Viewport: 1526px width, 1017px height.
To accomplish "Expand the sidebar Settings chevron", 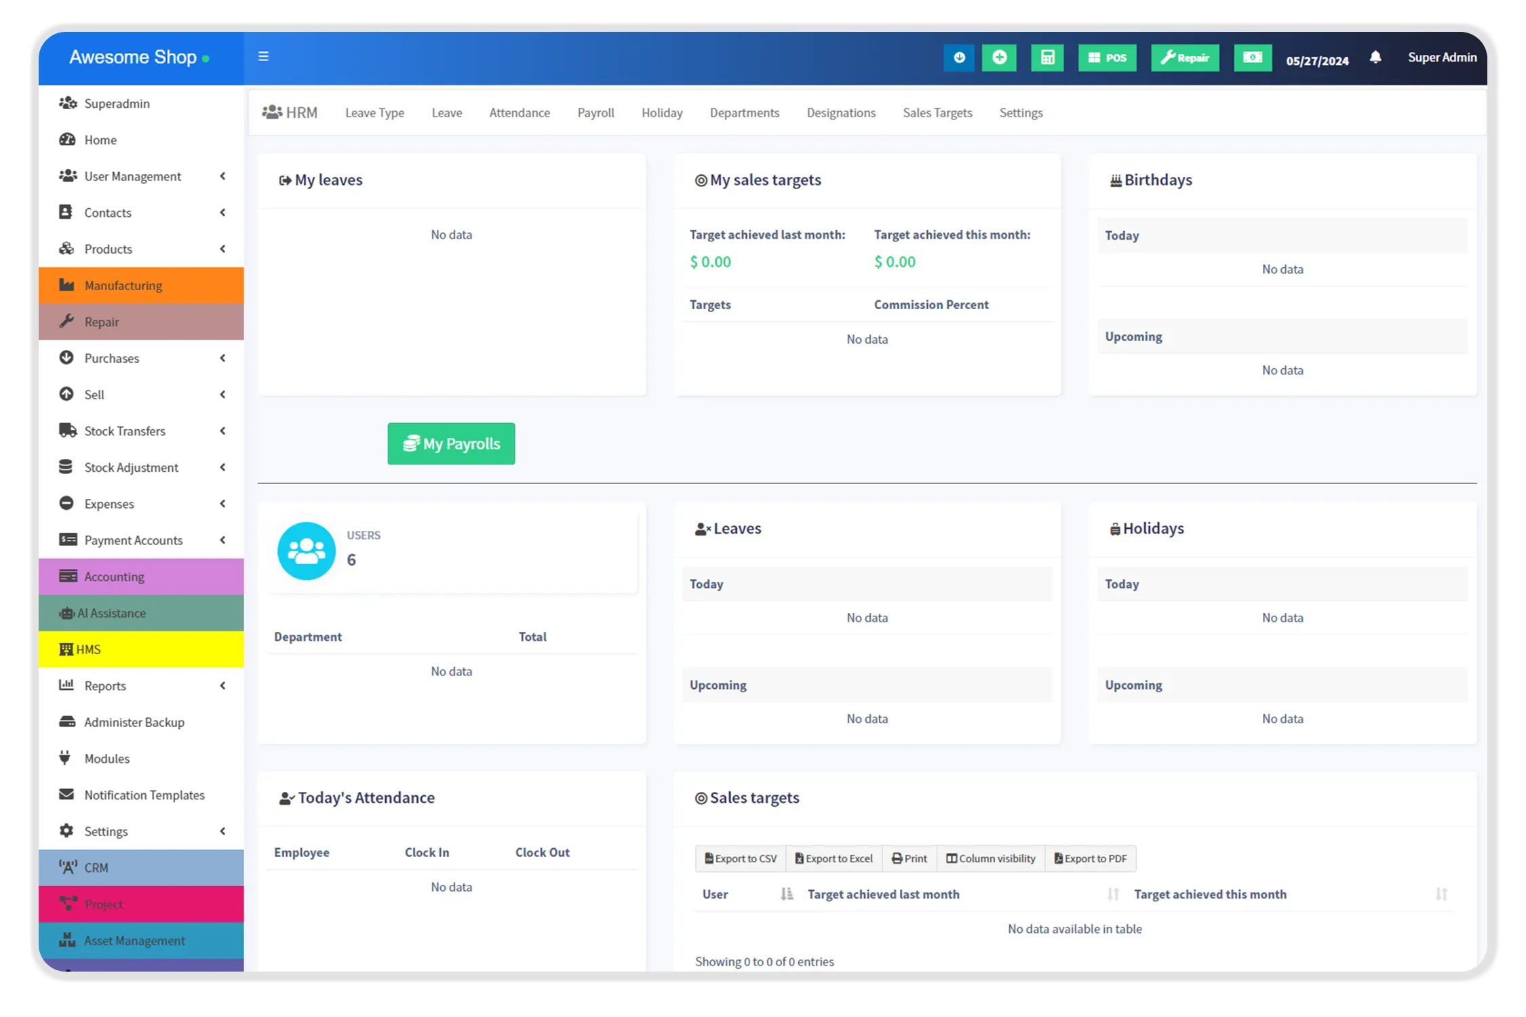I will point(222,831).
